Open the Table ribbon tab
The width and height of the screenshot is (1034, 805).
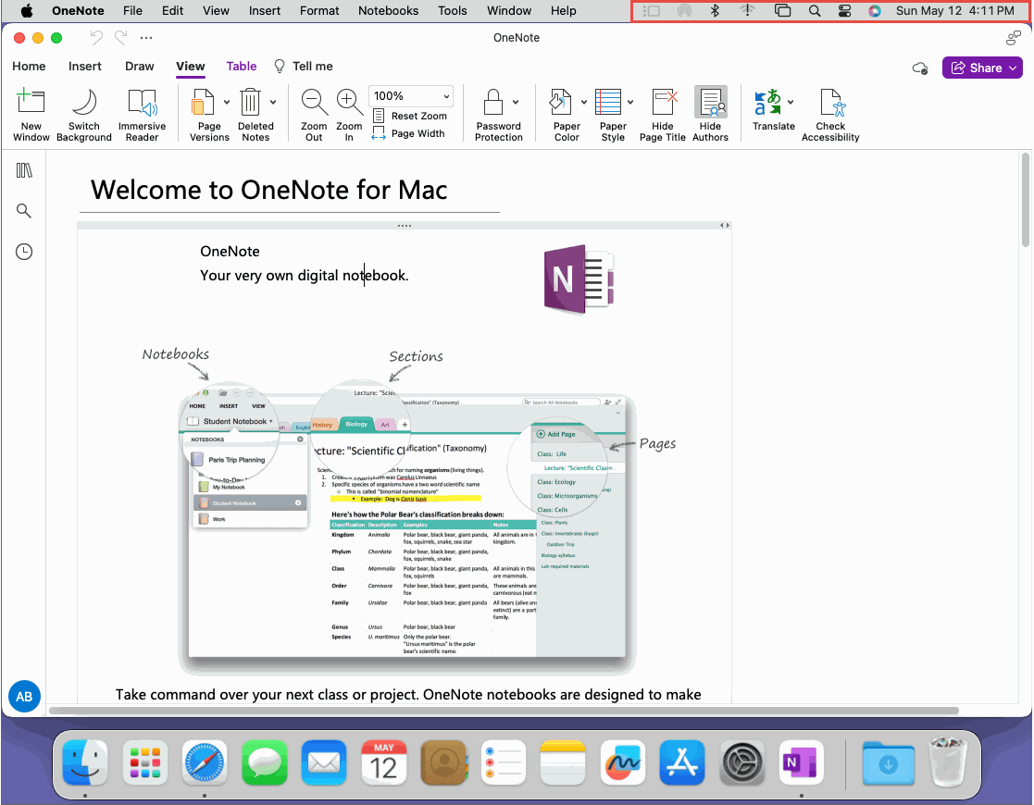point(242,67)
